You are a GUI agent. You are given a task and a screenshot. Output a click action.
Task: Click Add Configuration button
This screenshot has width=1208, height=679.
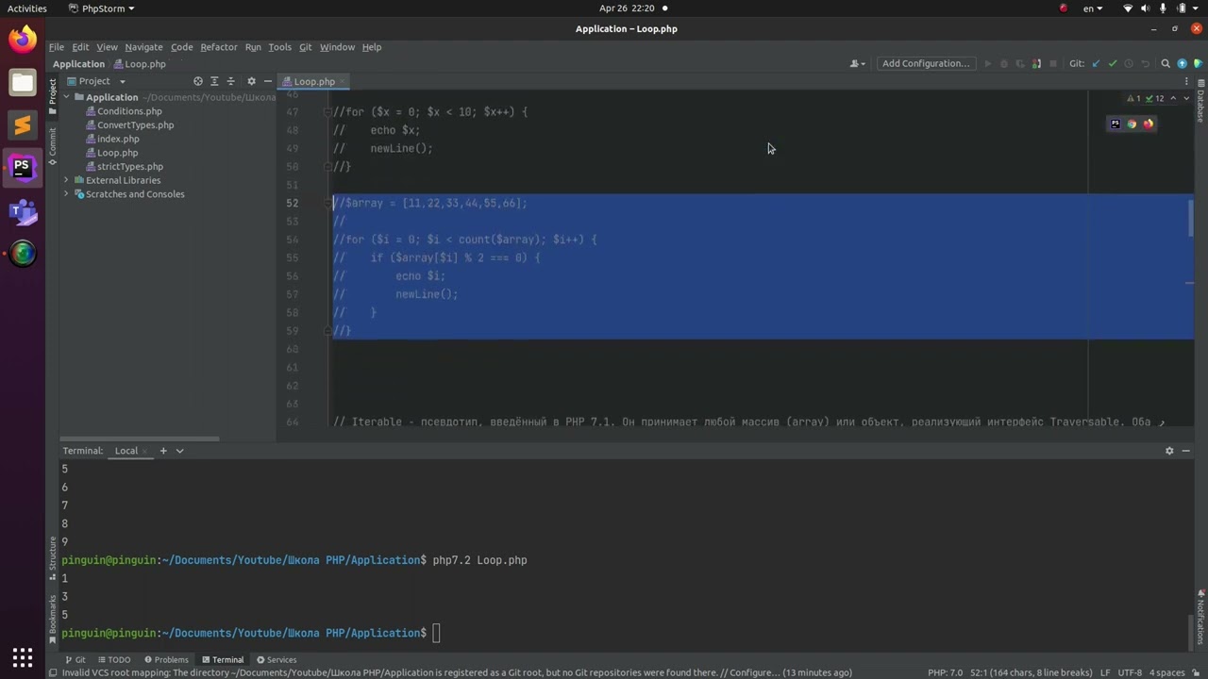click(926, 63)
